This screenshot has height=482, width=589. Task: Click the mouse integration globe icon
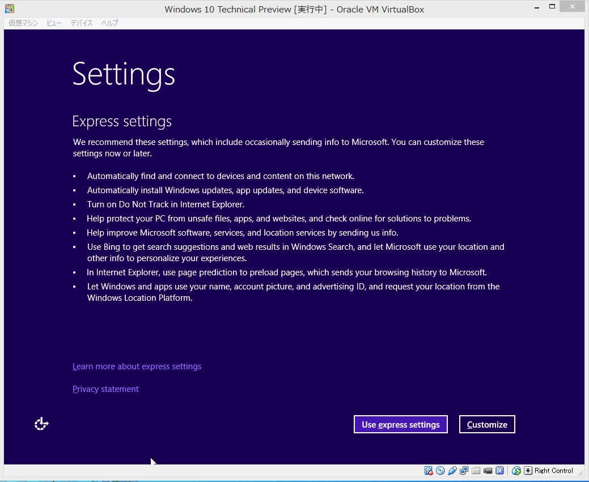pos(516,470)
